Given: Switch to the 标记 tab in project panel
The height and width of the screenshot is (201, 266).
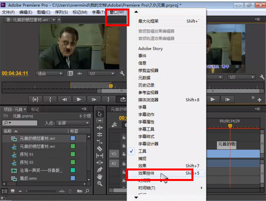Looking at the screenshot, I should click(35, 109).
